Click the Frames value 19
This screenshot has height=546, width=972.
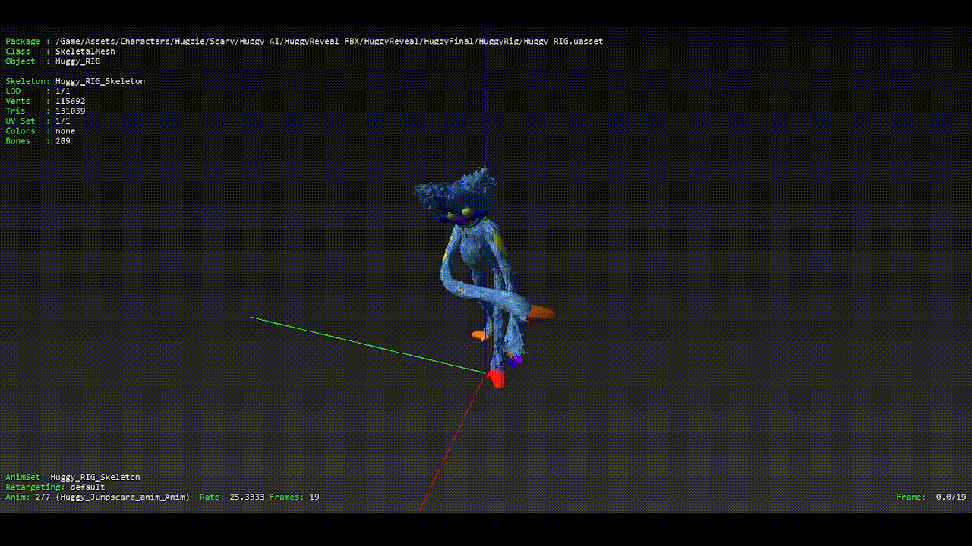click(x=314, y=497)
